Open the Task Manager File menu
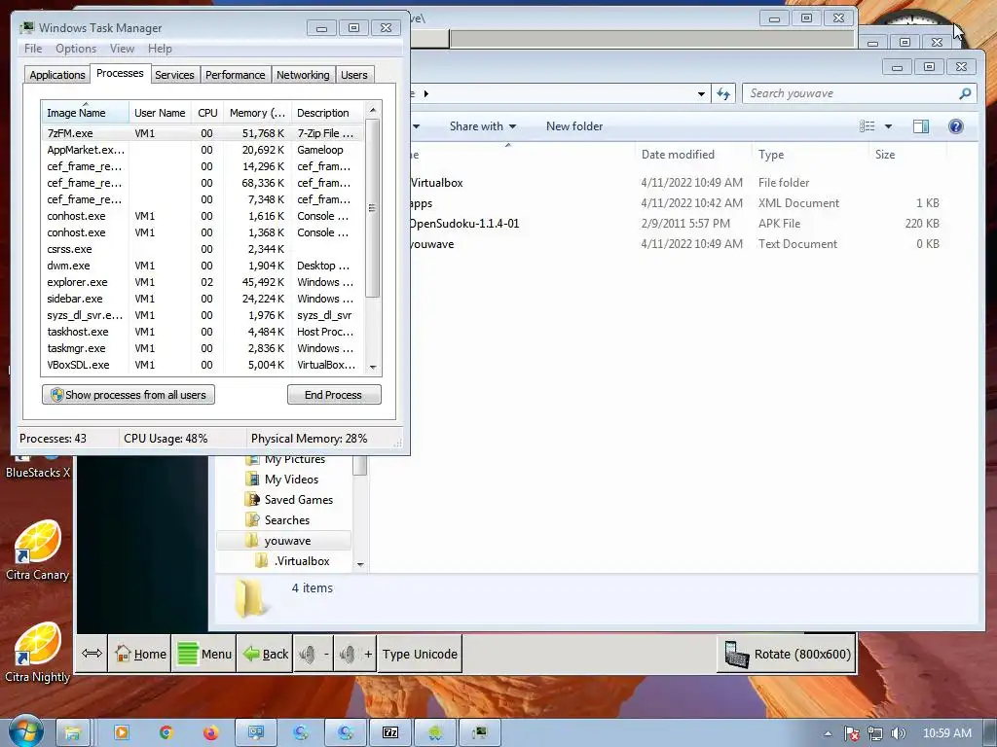997x747 pixels. (x=33, y=49)
